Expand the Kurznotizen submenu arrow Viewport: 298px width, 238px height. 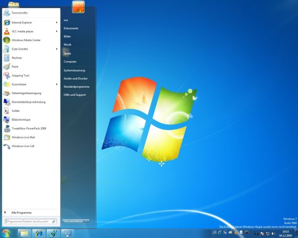(57, 84)
